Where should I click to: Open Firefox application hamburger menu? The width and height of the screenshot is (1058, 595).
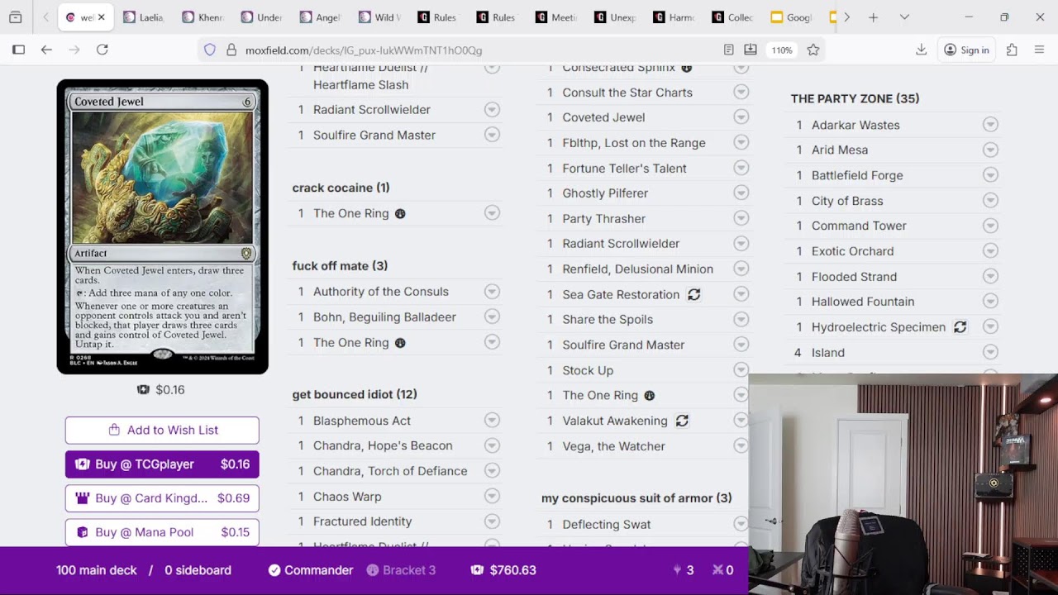tap(1040, 50)
